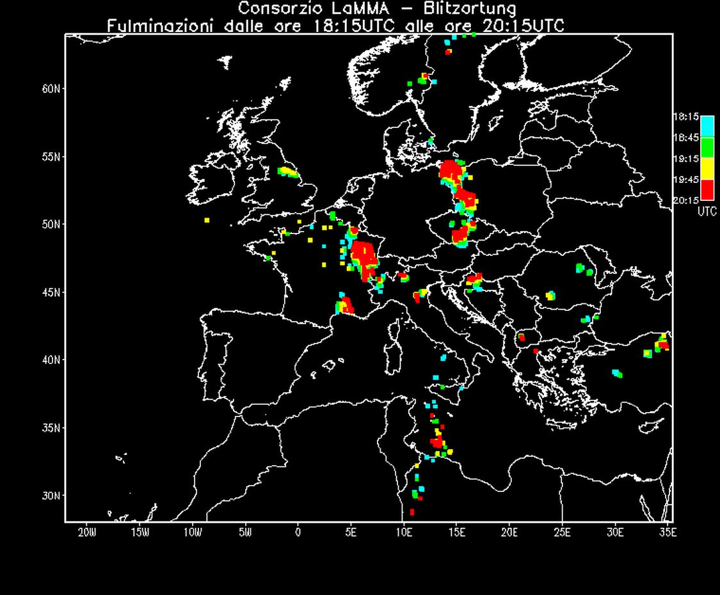Click the yellow legend color block
Image resolution: width=720 pixels, height=595 pixels.
(707, 168)
